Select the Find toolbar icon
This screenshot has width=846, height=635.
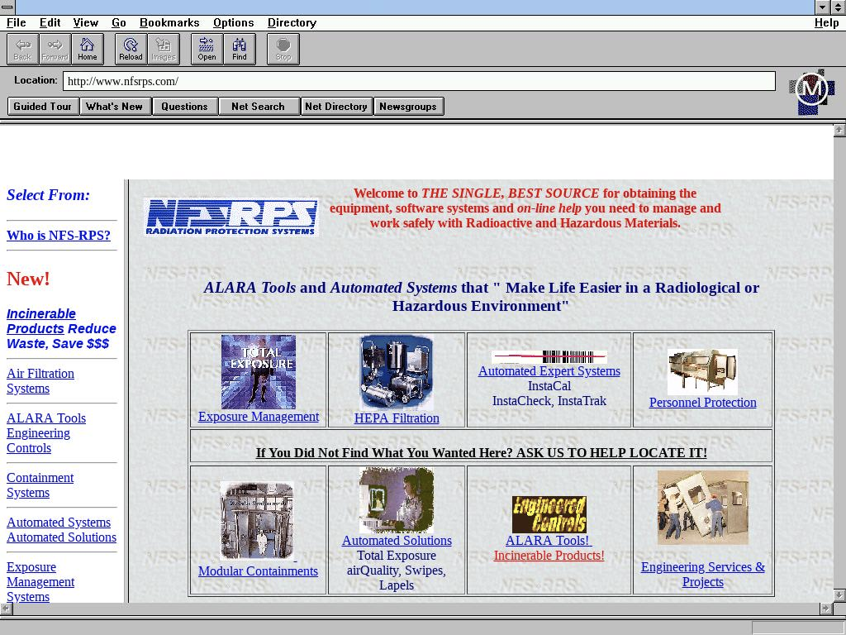pos(240,49)
